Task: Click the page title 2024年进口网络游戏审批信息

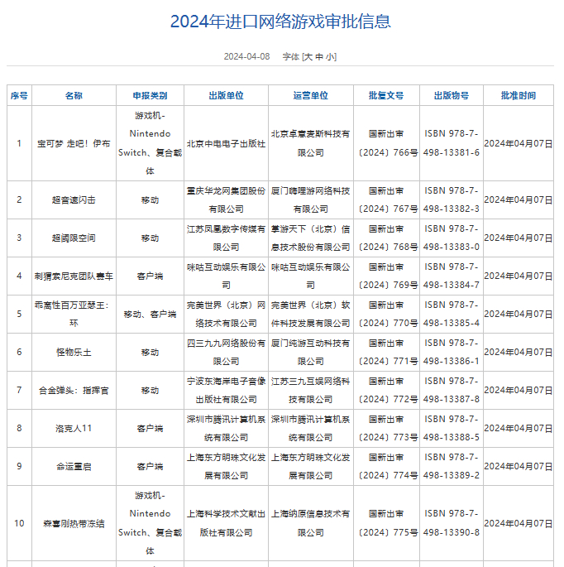Action: [280, 22]
